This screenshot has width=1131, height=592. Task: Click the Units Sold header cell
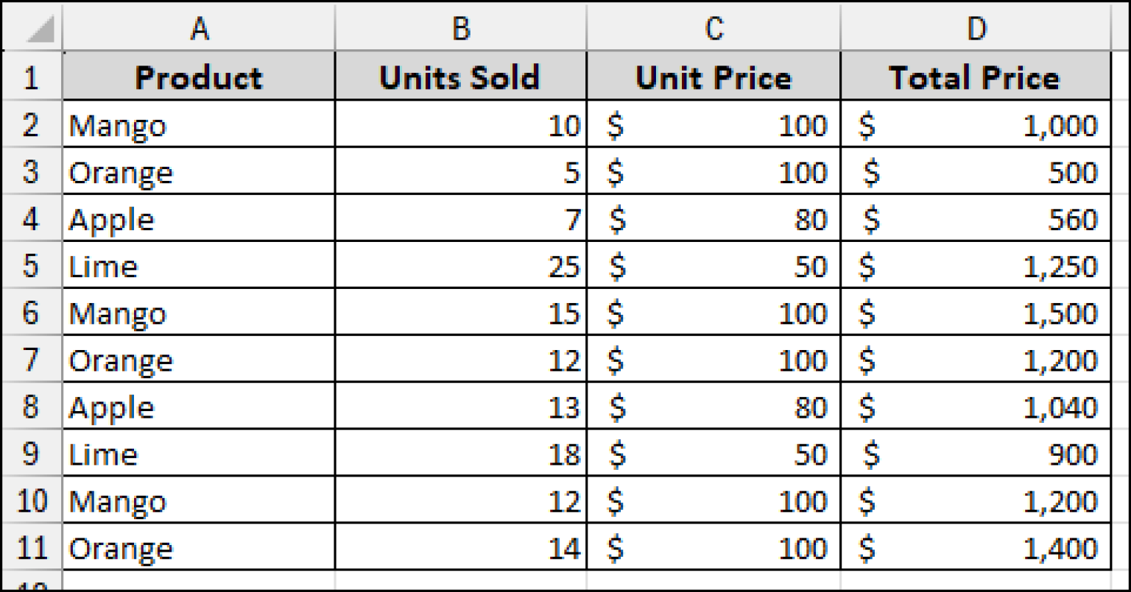(x=460, y=76)
